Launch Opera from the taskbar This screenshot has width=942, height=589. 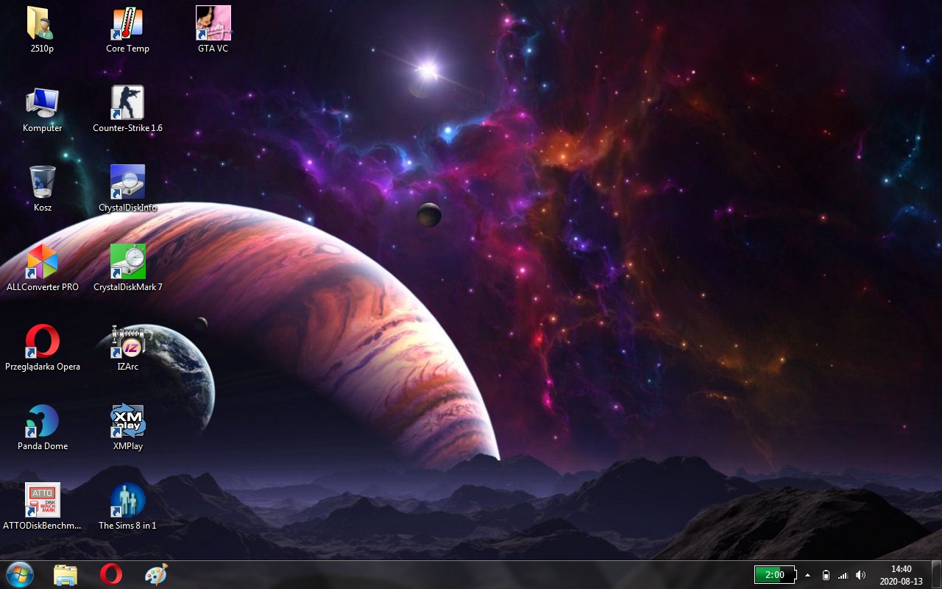pos(111,574)
